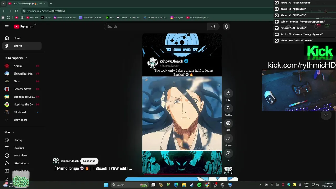Open ShinyaTheNinja channel
Viewport: 336px width, 189px height.
pos(22,73)
